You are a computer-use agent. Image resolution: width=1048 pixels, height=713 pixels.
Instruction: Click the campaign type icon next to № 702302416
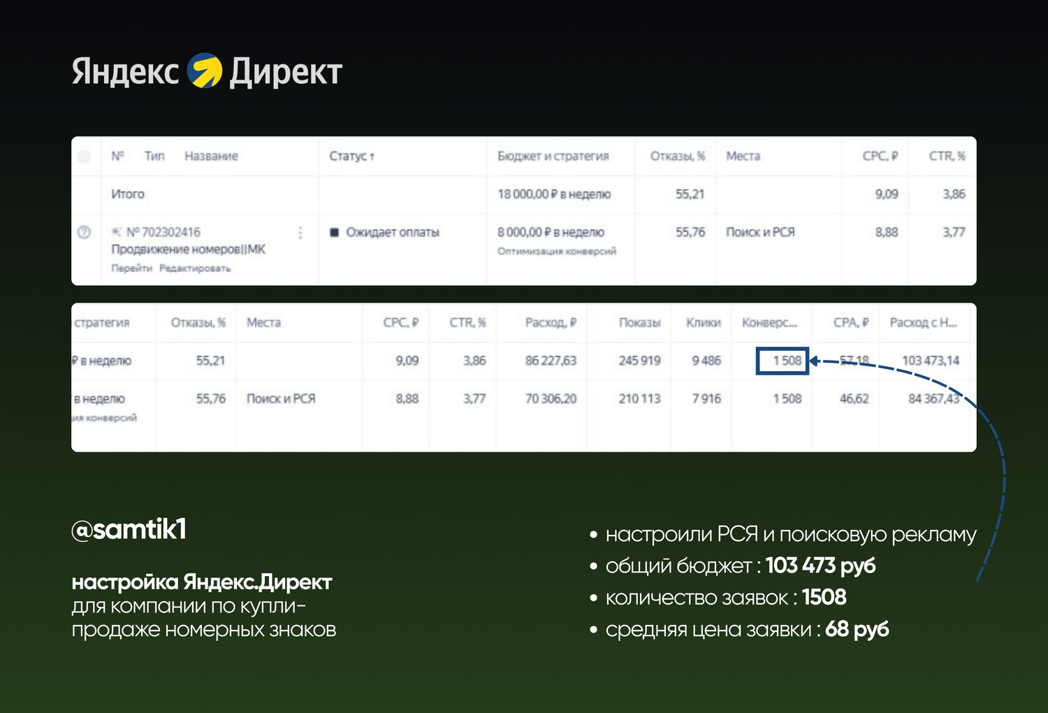coord(117,232)
